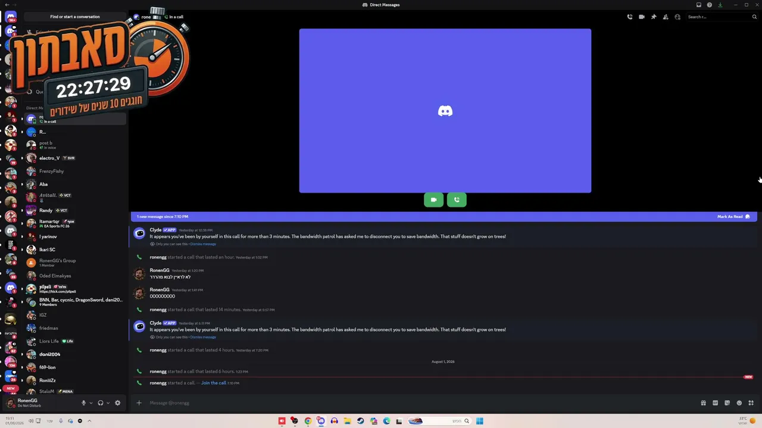
Task: Deafen the headphones
Action: [x=100, y=403]
